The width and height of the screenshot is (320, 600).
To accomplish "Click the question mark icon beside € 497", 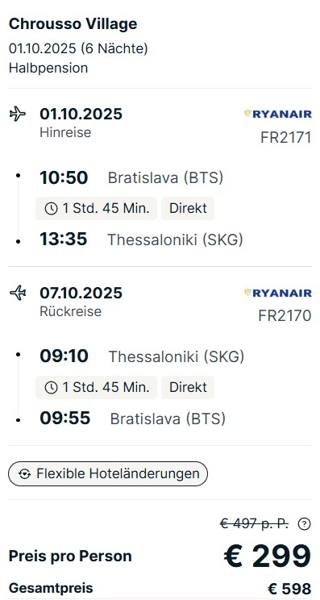I will pyautogui.click(x=304, y=524).
